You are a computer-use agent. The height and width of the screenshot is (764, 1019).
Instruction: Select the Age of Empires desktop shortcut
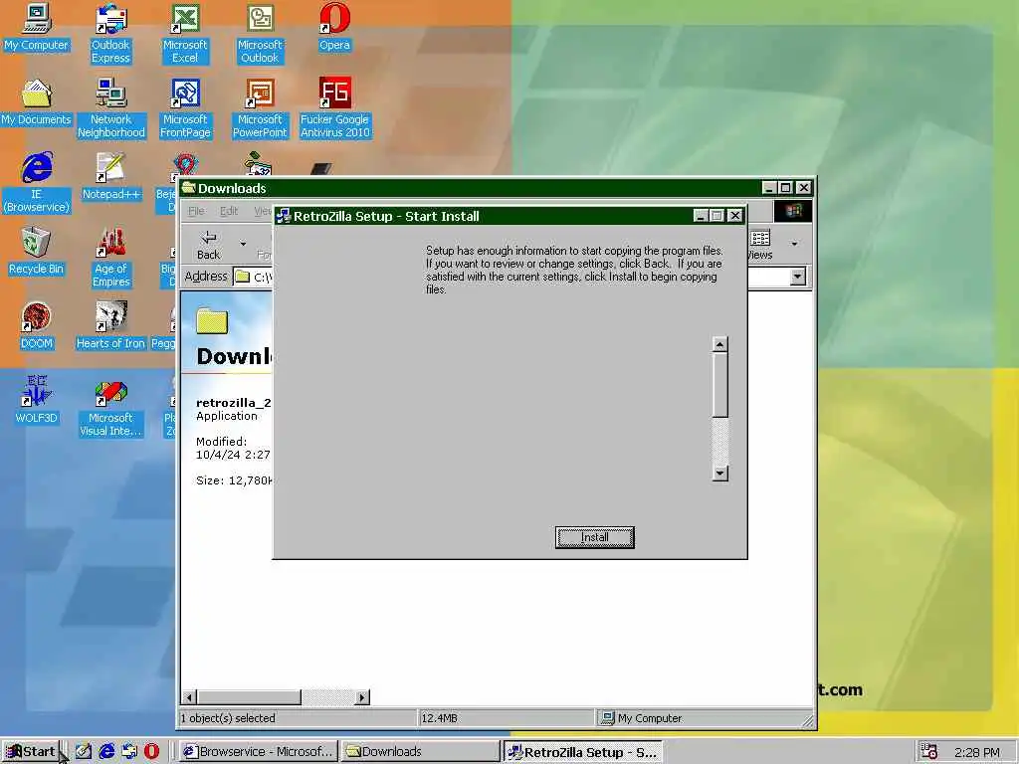pyautogui.click(x=111, y=258)
